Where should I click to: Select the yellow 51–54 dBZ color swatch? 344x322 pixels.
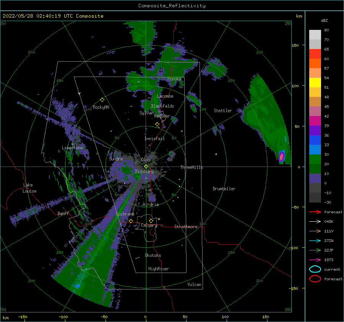(x=315, y=83)
